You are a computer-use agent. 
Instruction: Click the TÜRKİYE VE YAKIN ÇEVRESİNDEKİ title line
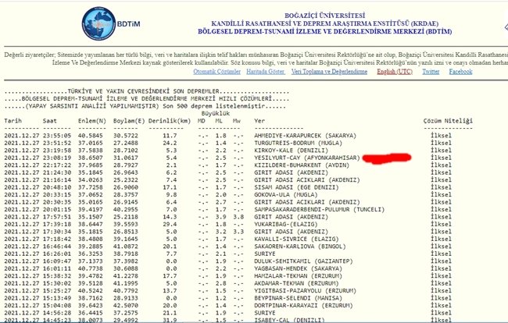click(146, 91)
